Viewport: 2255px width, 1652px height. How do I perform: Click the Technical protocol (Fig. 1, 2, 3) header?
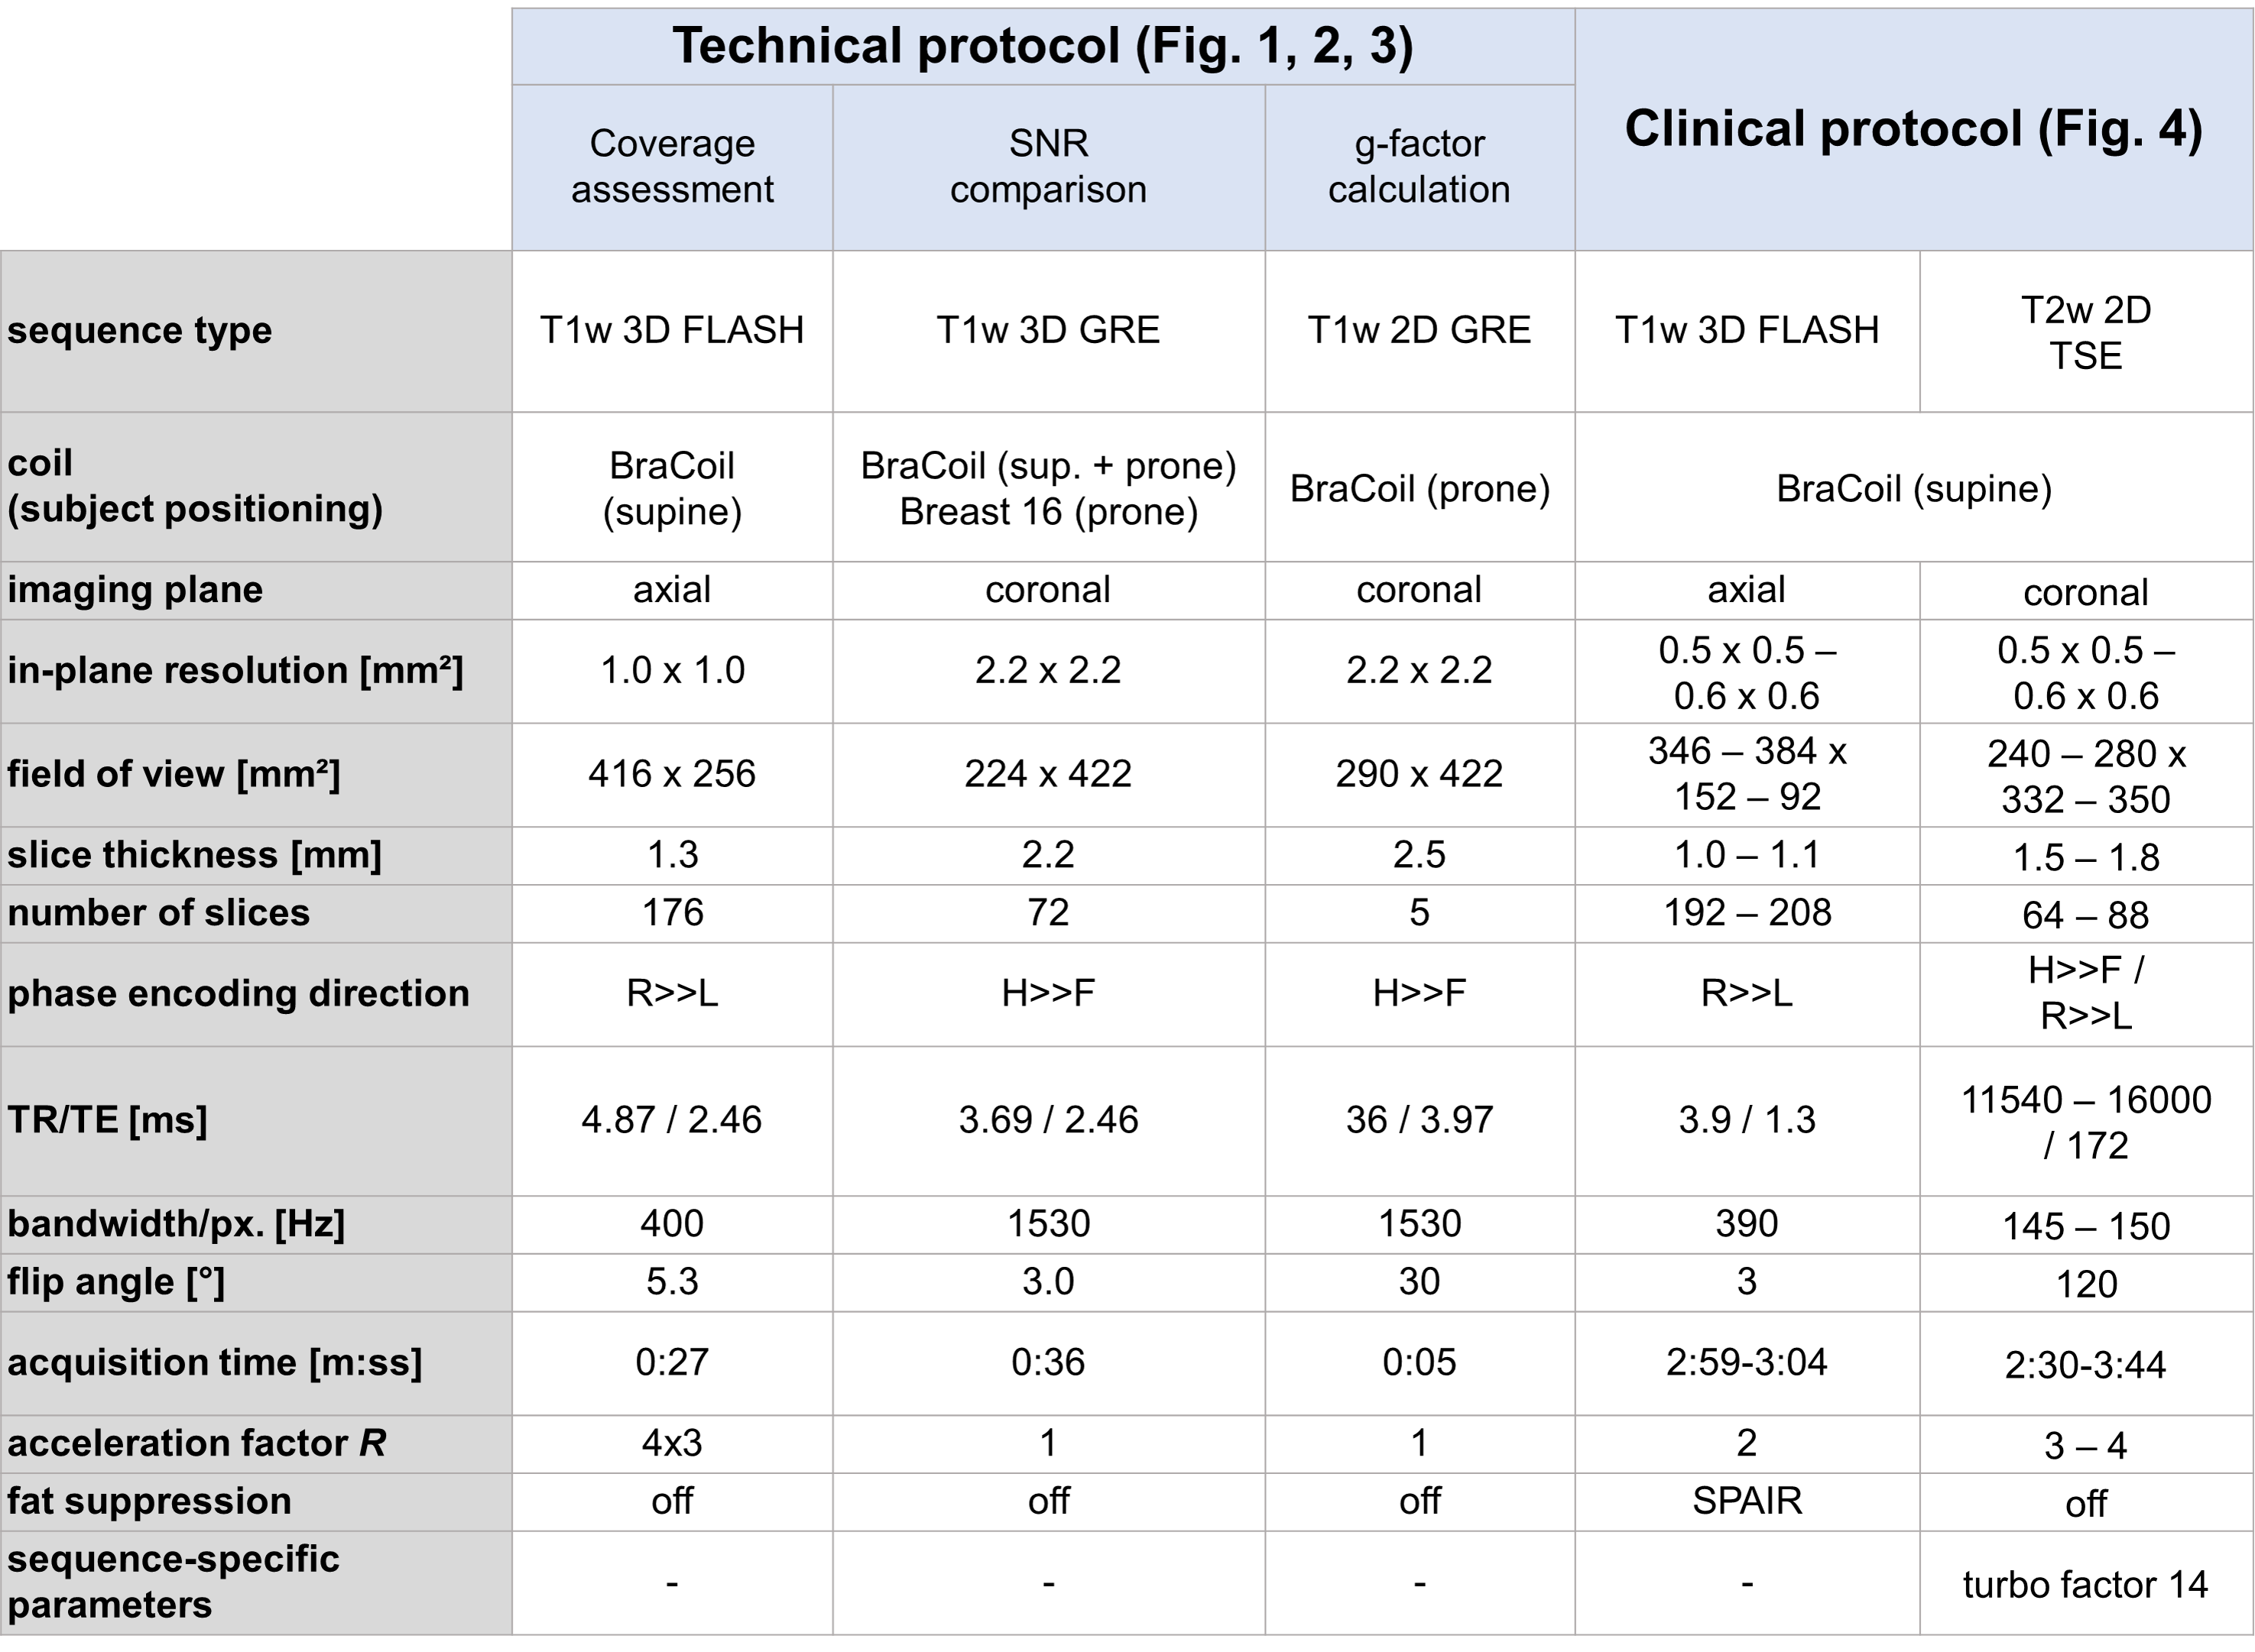pos(1043,46)
